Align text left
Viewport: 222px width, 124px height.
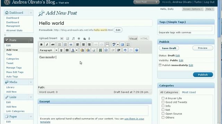pos(78,44)
